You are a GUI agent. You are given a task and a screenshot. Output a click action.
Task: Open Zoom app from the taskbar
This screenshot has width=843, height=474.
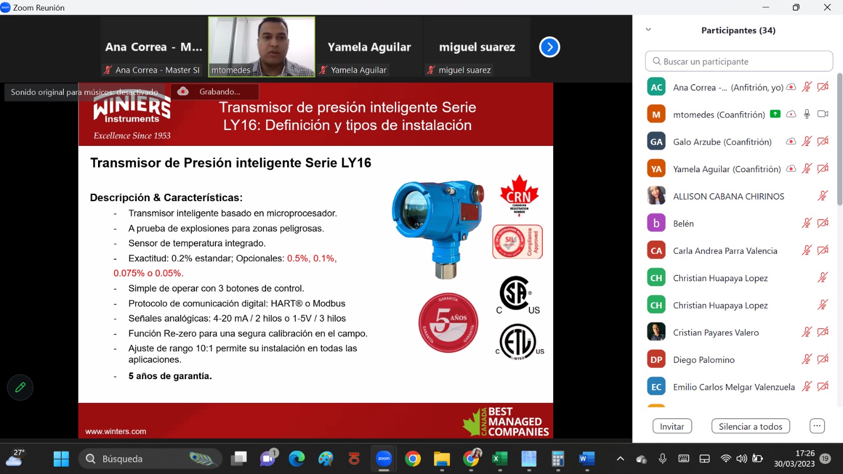[x=384, y=459]
